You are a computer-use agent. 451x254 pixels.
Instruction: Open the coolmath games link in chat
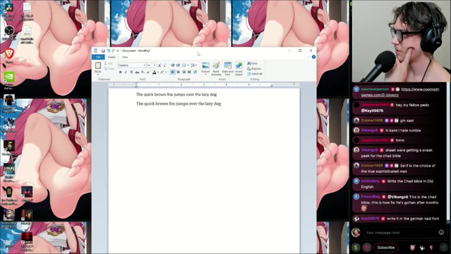coord(400,92)
